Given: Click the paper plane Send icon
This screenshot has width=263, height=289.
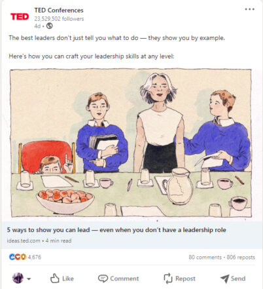Looking at the screenshot, I should coord(224,279).
